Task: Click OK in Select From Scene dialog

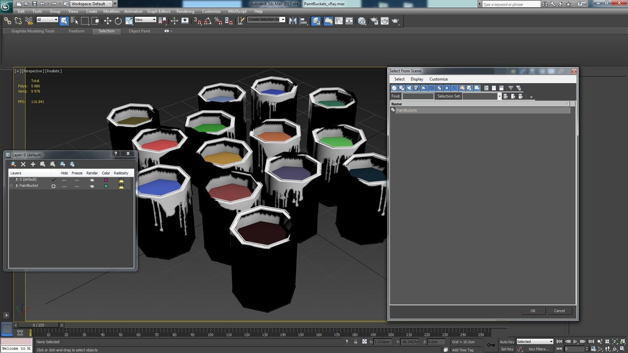Action: pyautogui.click(x=533, y=311)
